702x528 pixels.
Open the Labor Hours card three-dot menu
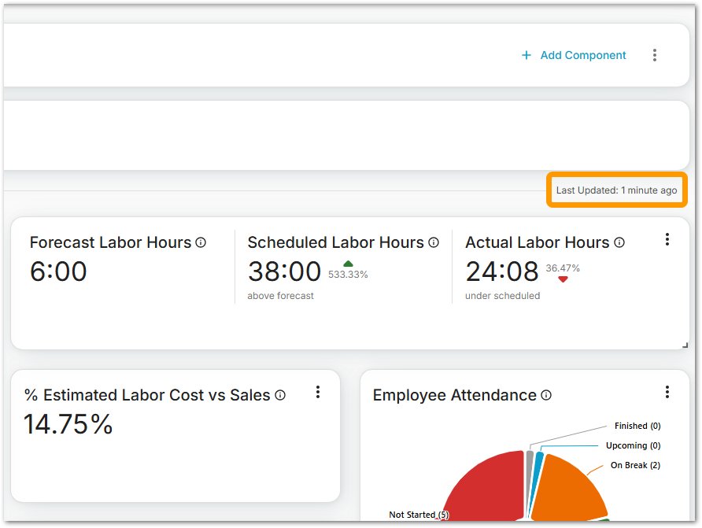coord(667,239)
